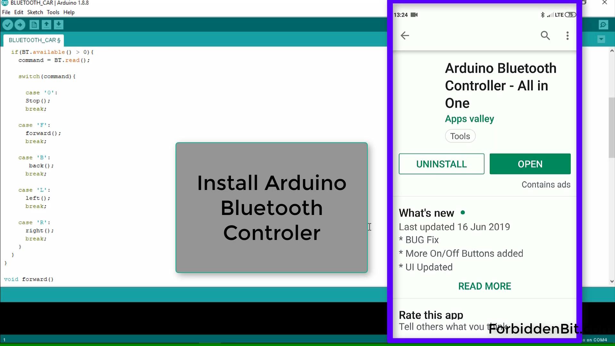Screen dimensions: 615x346
Task: Click the 'Contains ads' label
Action: pyautogui.click(x=546, y=185)
